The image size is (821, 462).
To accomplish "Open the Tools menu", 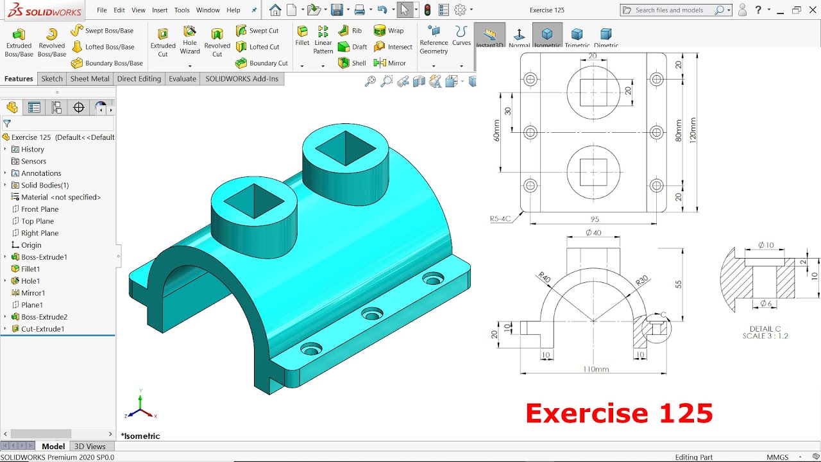I will 182,10.
